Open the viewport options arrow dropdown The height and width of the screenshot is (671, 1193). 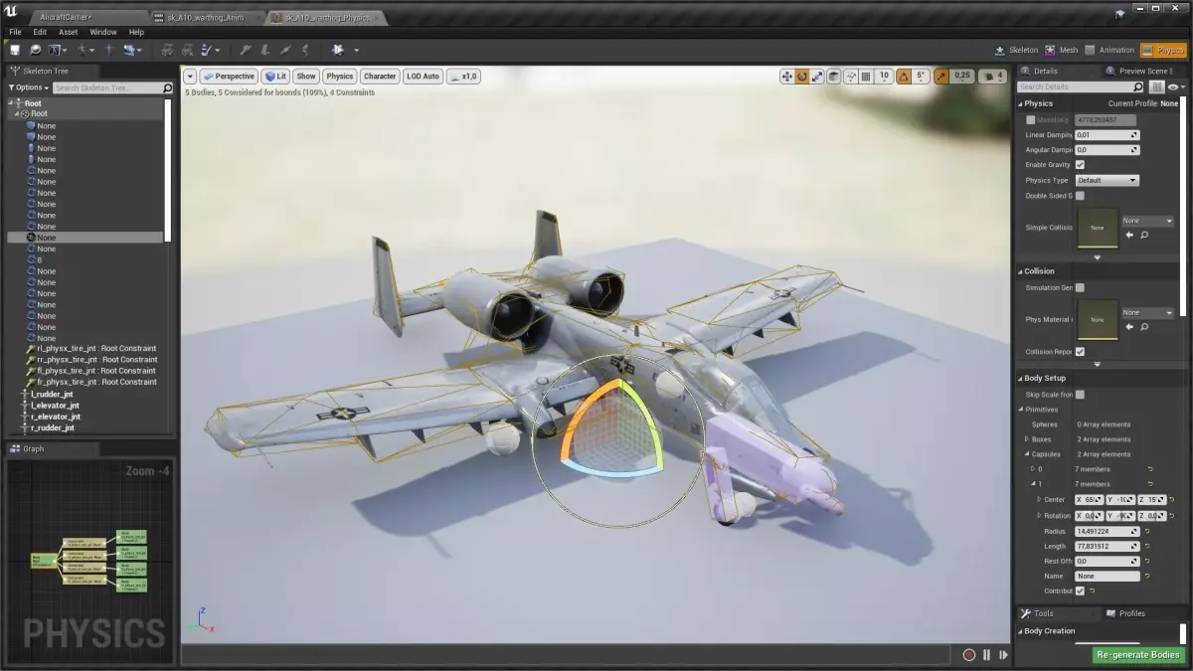[190, 77]
